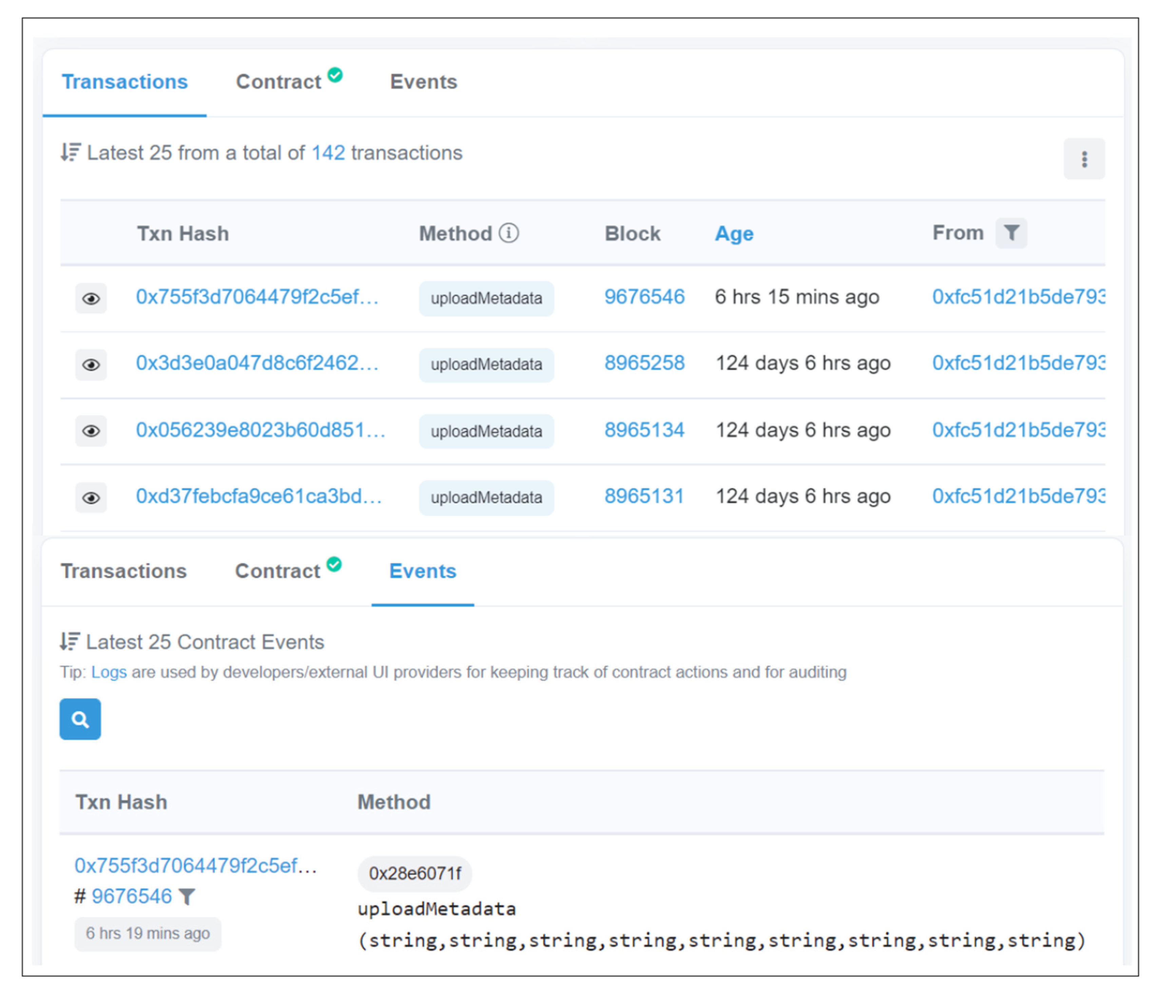The height and width of the screenshot is (998, 1160).
Task: Click the 0x28e6071f method ID badge
Action: point(414,873)
